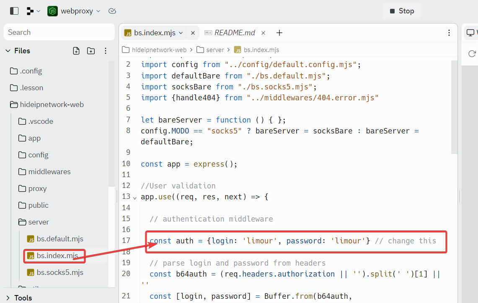Viewport: 478px width, 303px height.
Task: Toggle the left sidebar panel icon
Action: click(14, 11)
